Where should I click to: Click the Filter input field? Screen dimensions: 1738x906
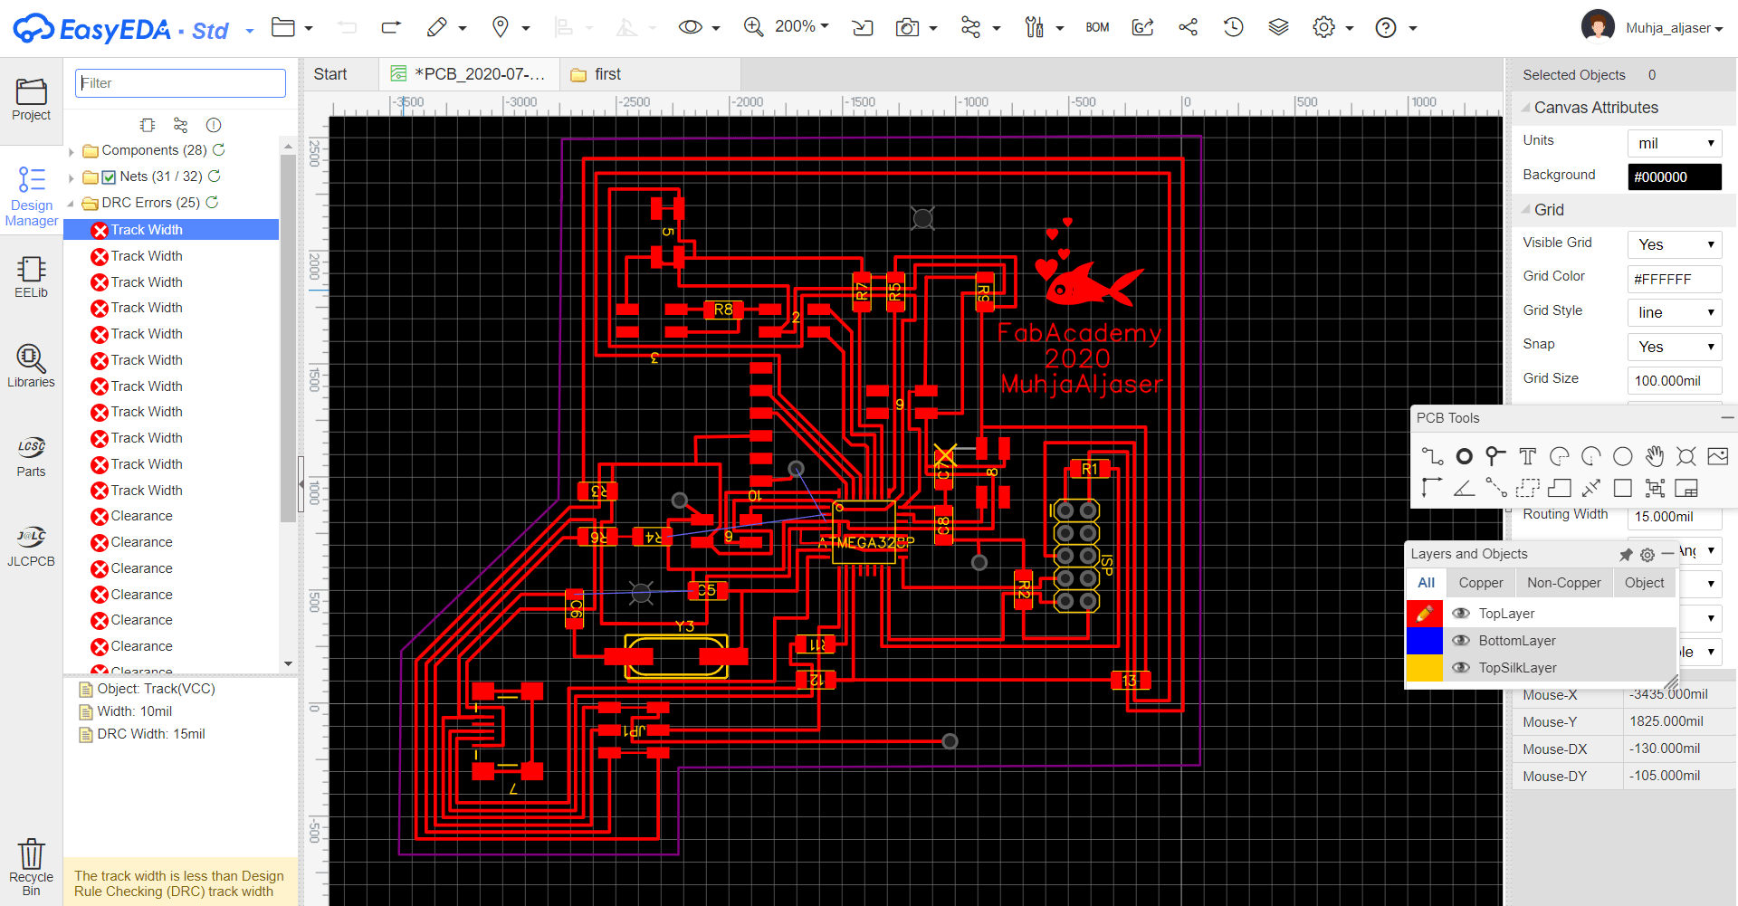(x=180, y=83)
